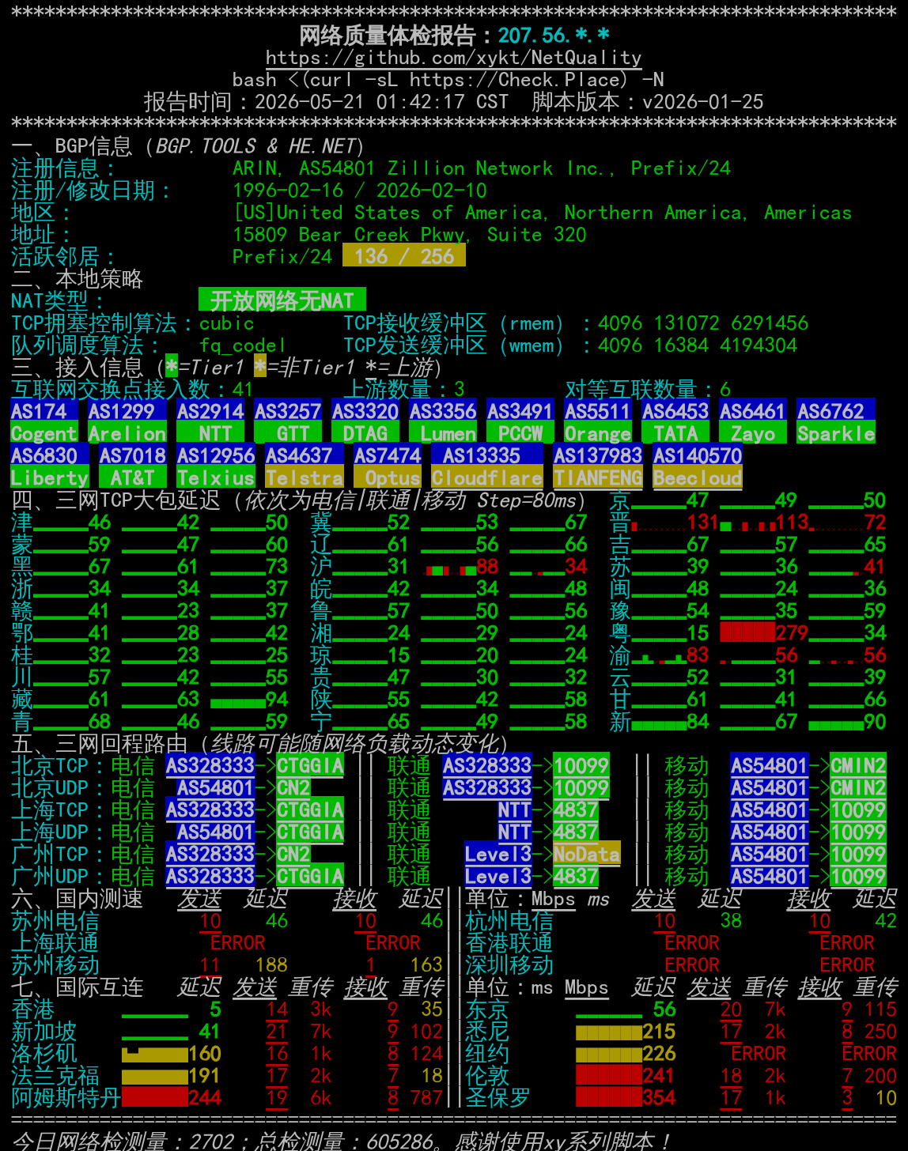
Task: Click the AS13335 Cloudflare block
Action: pos(487,466)
